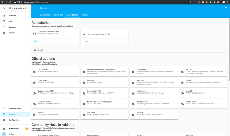Switch to the Dashboard tab
This screenshot has width=230, height=136.
tap(45, 15)
